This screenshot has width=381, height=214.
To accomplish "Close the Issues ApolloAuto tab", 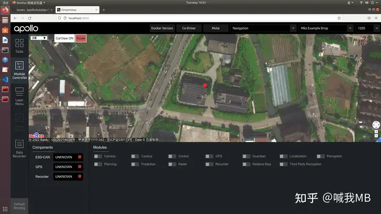I will click(51, 10).
